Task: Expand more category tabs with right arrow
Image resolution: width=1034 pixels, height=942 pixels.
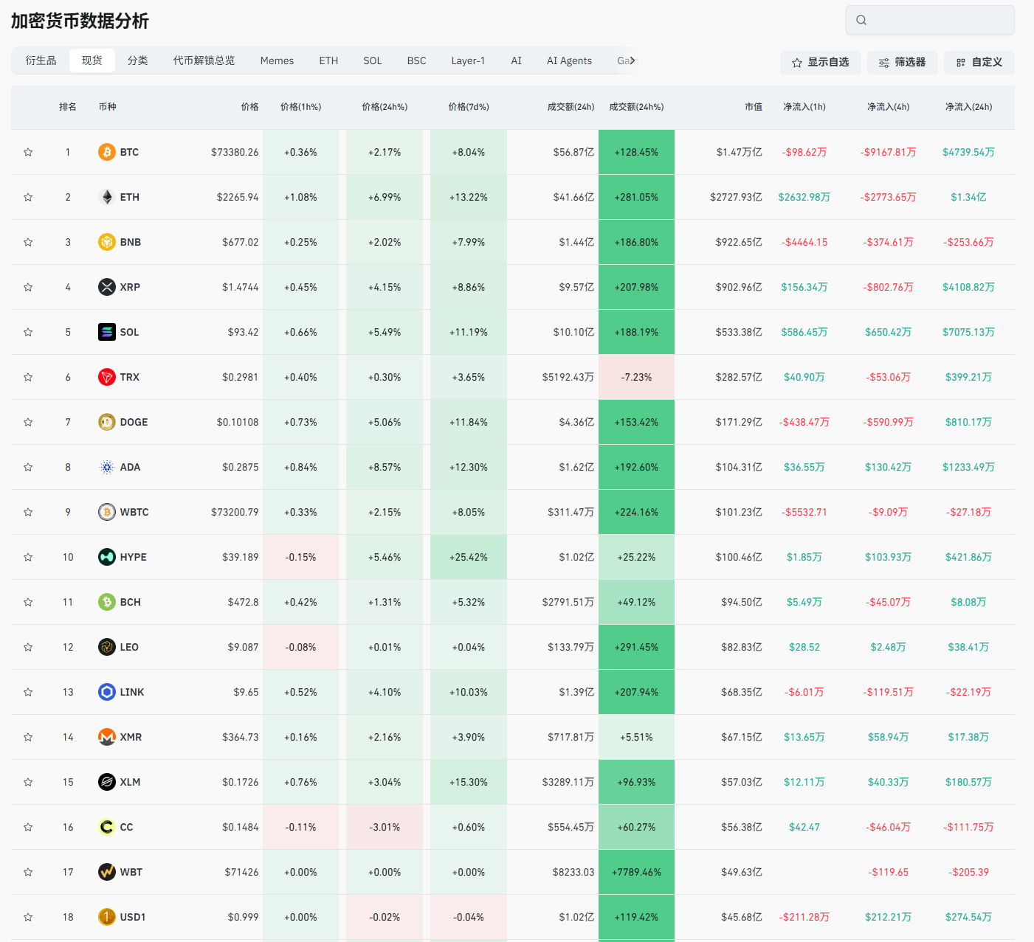Action: pyautogui.click(x=632, y=60)
